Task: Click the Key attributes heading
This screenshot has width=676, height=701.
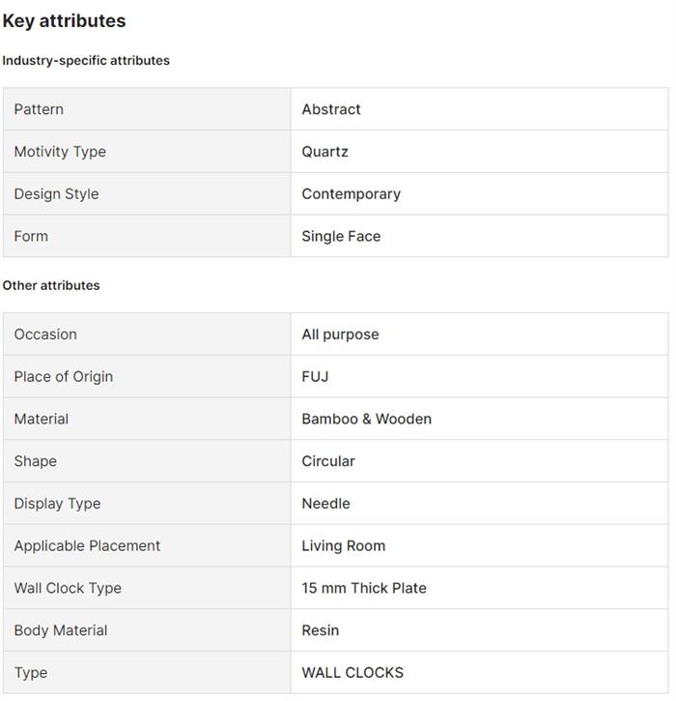Action: point(64,20)
